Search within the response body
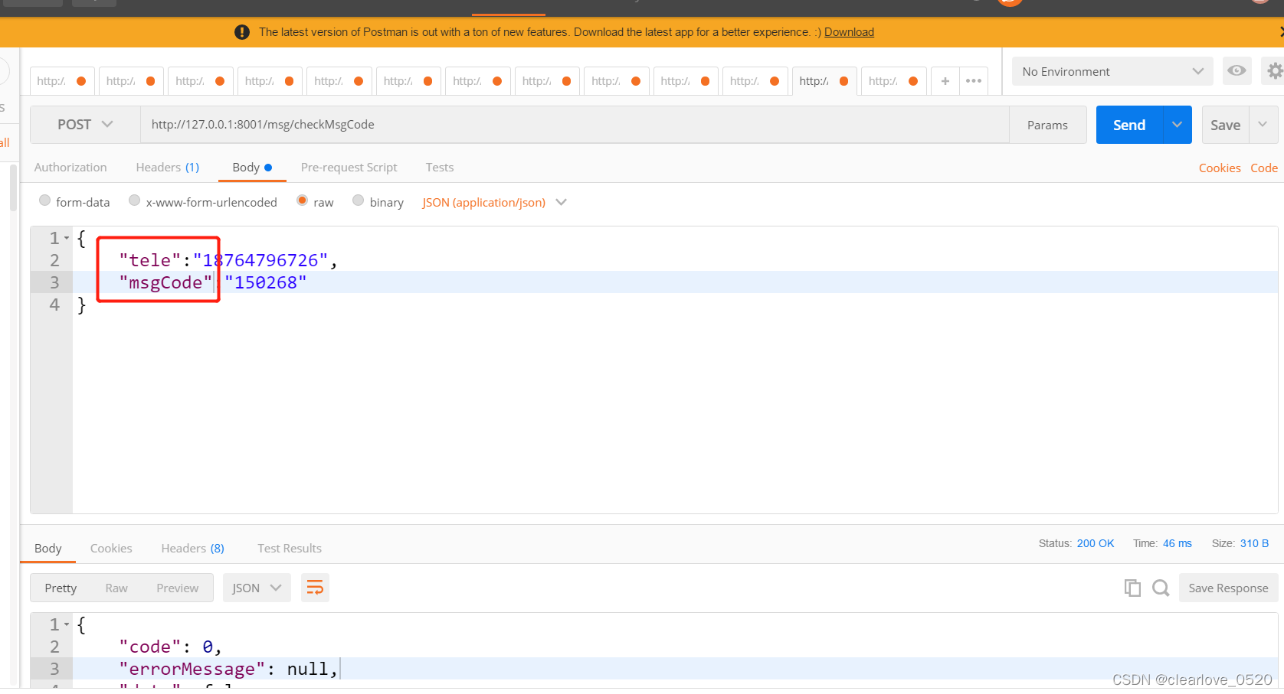Screen dimensions: 1284x694 (1161, 588)
